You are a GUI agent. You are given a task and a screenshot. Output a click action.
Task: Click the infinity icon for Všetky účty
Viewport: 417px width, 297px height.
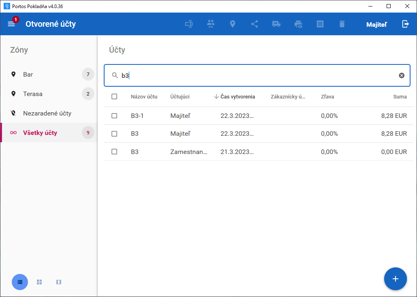pyautogui.click(x=13, y=132)
